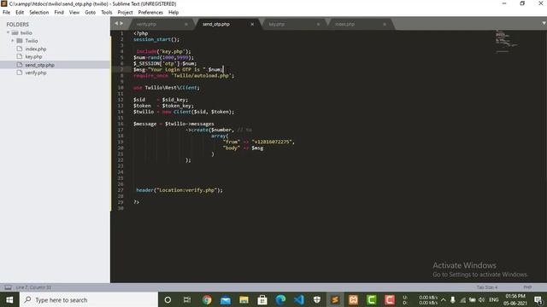The height and width of the screenshot is (307, 547).
Task: Place cursor on session_start() line
Action: pyautogui.click(x=156, y=39)
